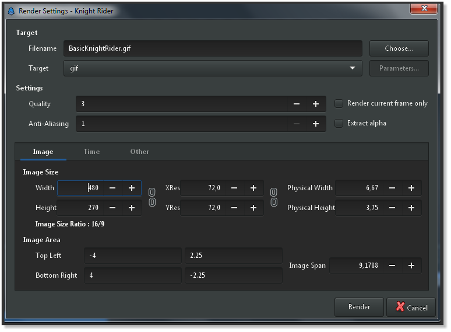Click the Quality value field
The height and width of the screenshot is (332, 451).
[x=182, y=104]
